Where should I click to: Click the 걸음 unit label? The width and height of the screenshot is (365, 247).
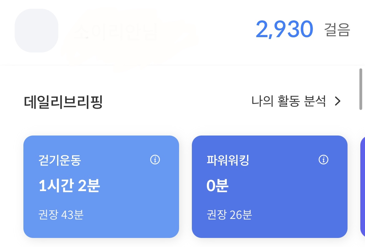coord(337,30)
